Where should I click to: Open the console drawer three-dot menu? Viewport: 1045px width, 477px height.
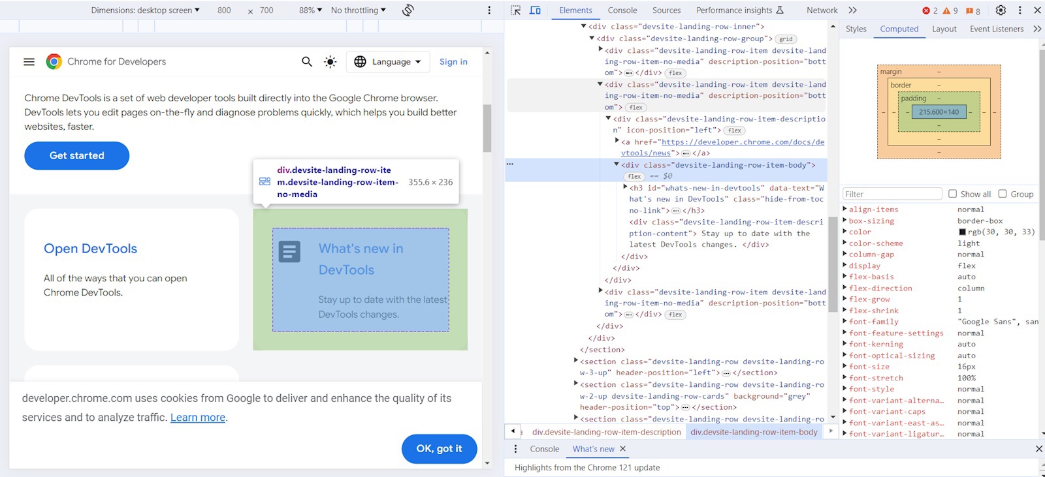pyautogui.click(x=515, y=449)
